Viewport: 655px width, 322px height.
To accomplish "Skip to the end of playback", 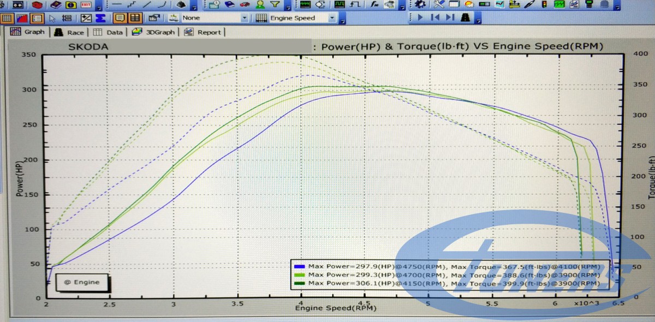I will [x=450, y=17].
